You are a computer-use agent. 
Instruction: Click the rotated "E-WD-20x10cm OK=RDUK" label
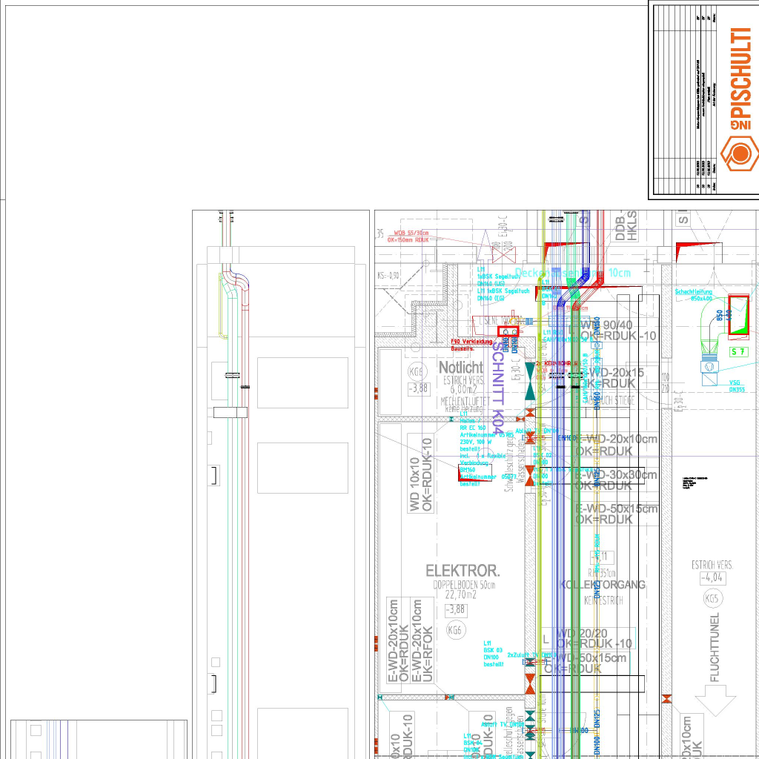(398, 640)
